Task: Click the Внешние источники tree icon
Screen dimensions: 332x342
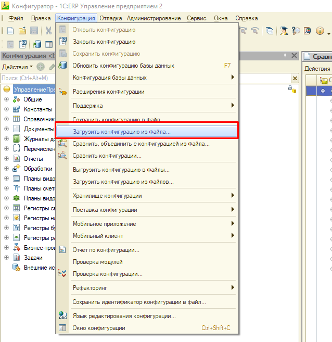Action: pos(16,268)
